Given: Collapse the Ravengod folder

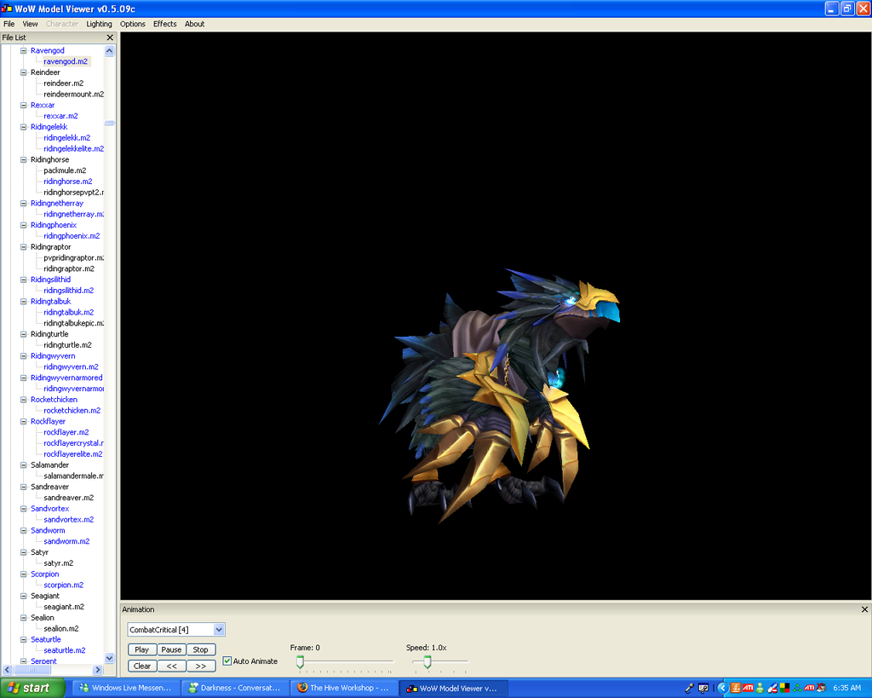Looking at the screenshot, I should click(23, 50).
